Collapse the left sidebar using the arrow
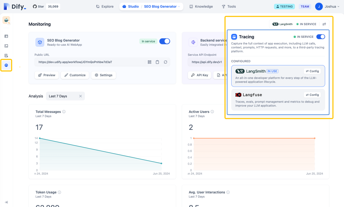The height and width of the screenshot is (207, 344). click(x=6, y=202)
